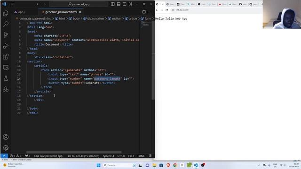Image resolution: width=301 pixels, height=169 pixels.
Task: Open Customize Layout menu
Action: 131,4
